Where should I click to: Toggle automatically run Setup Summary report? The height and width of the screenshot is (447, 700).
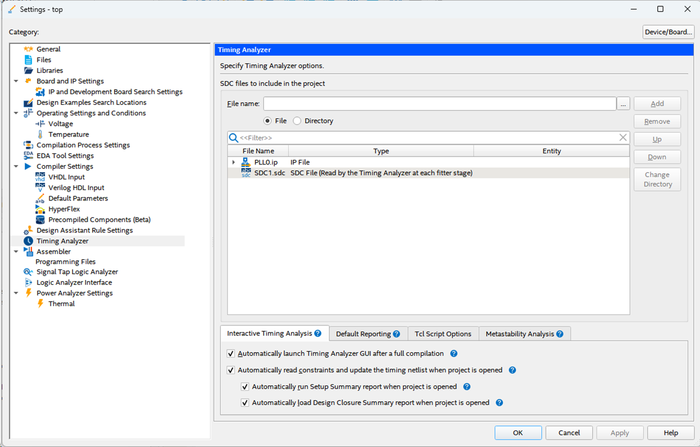pyautogui.click(x=245, y=387)
